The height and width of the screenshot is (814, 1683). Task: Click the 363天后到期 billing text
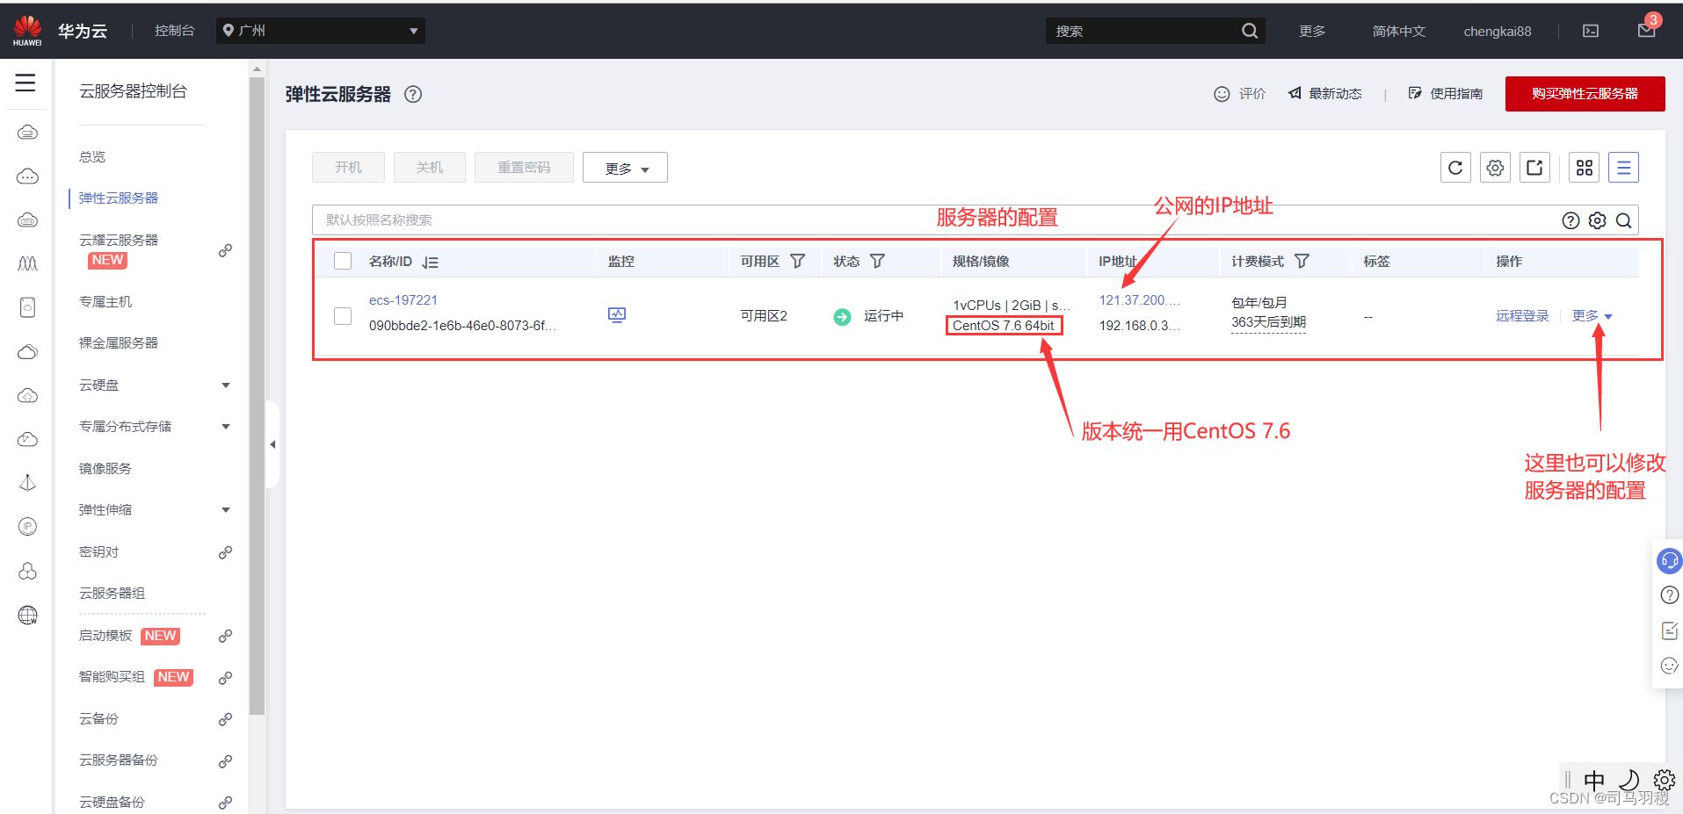click(1268, 323)
